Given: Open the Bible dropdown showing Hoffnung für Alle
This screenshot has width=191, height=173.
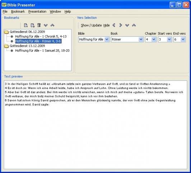Looking at the screenshot, I should click(x=94, y=39).
